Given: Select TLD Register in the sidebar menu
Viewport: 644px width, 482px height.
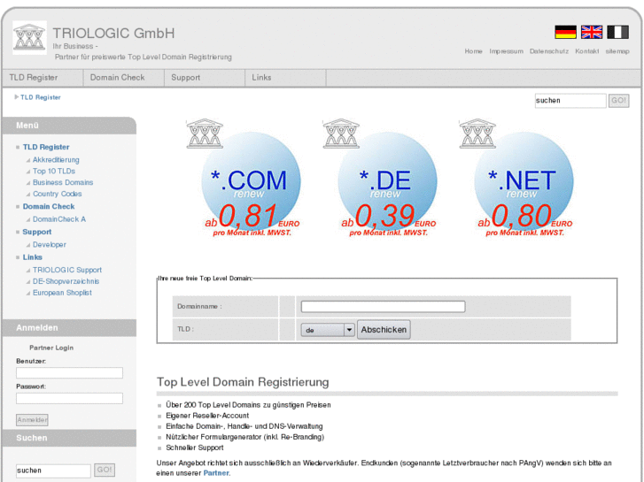Looking at the screenshot, I should pyautogui.click(x=46, y=147).
